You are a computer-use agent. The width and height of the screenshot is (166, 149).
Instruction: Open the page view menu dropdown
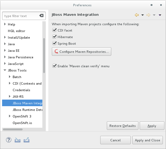pyautogui.click(x=160, y=15)
